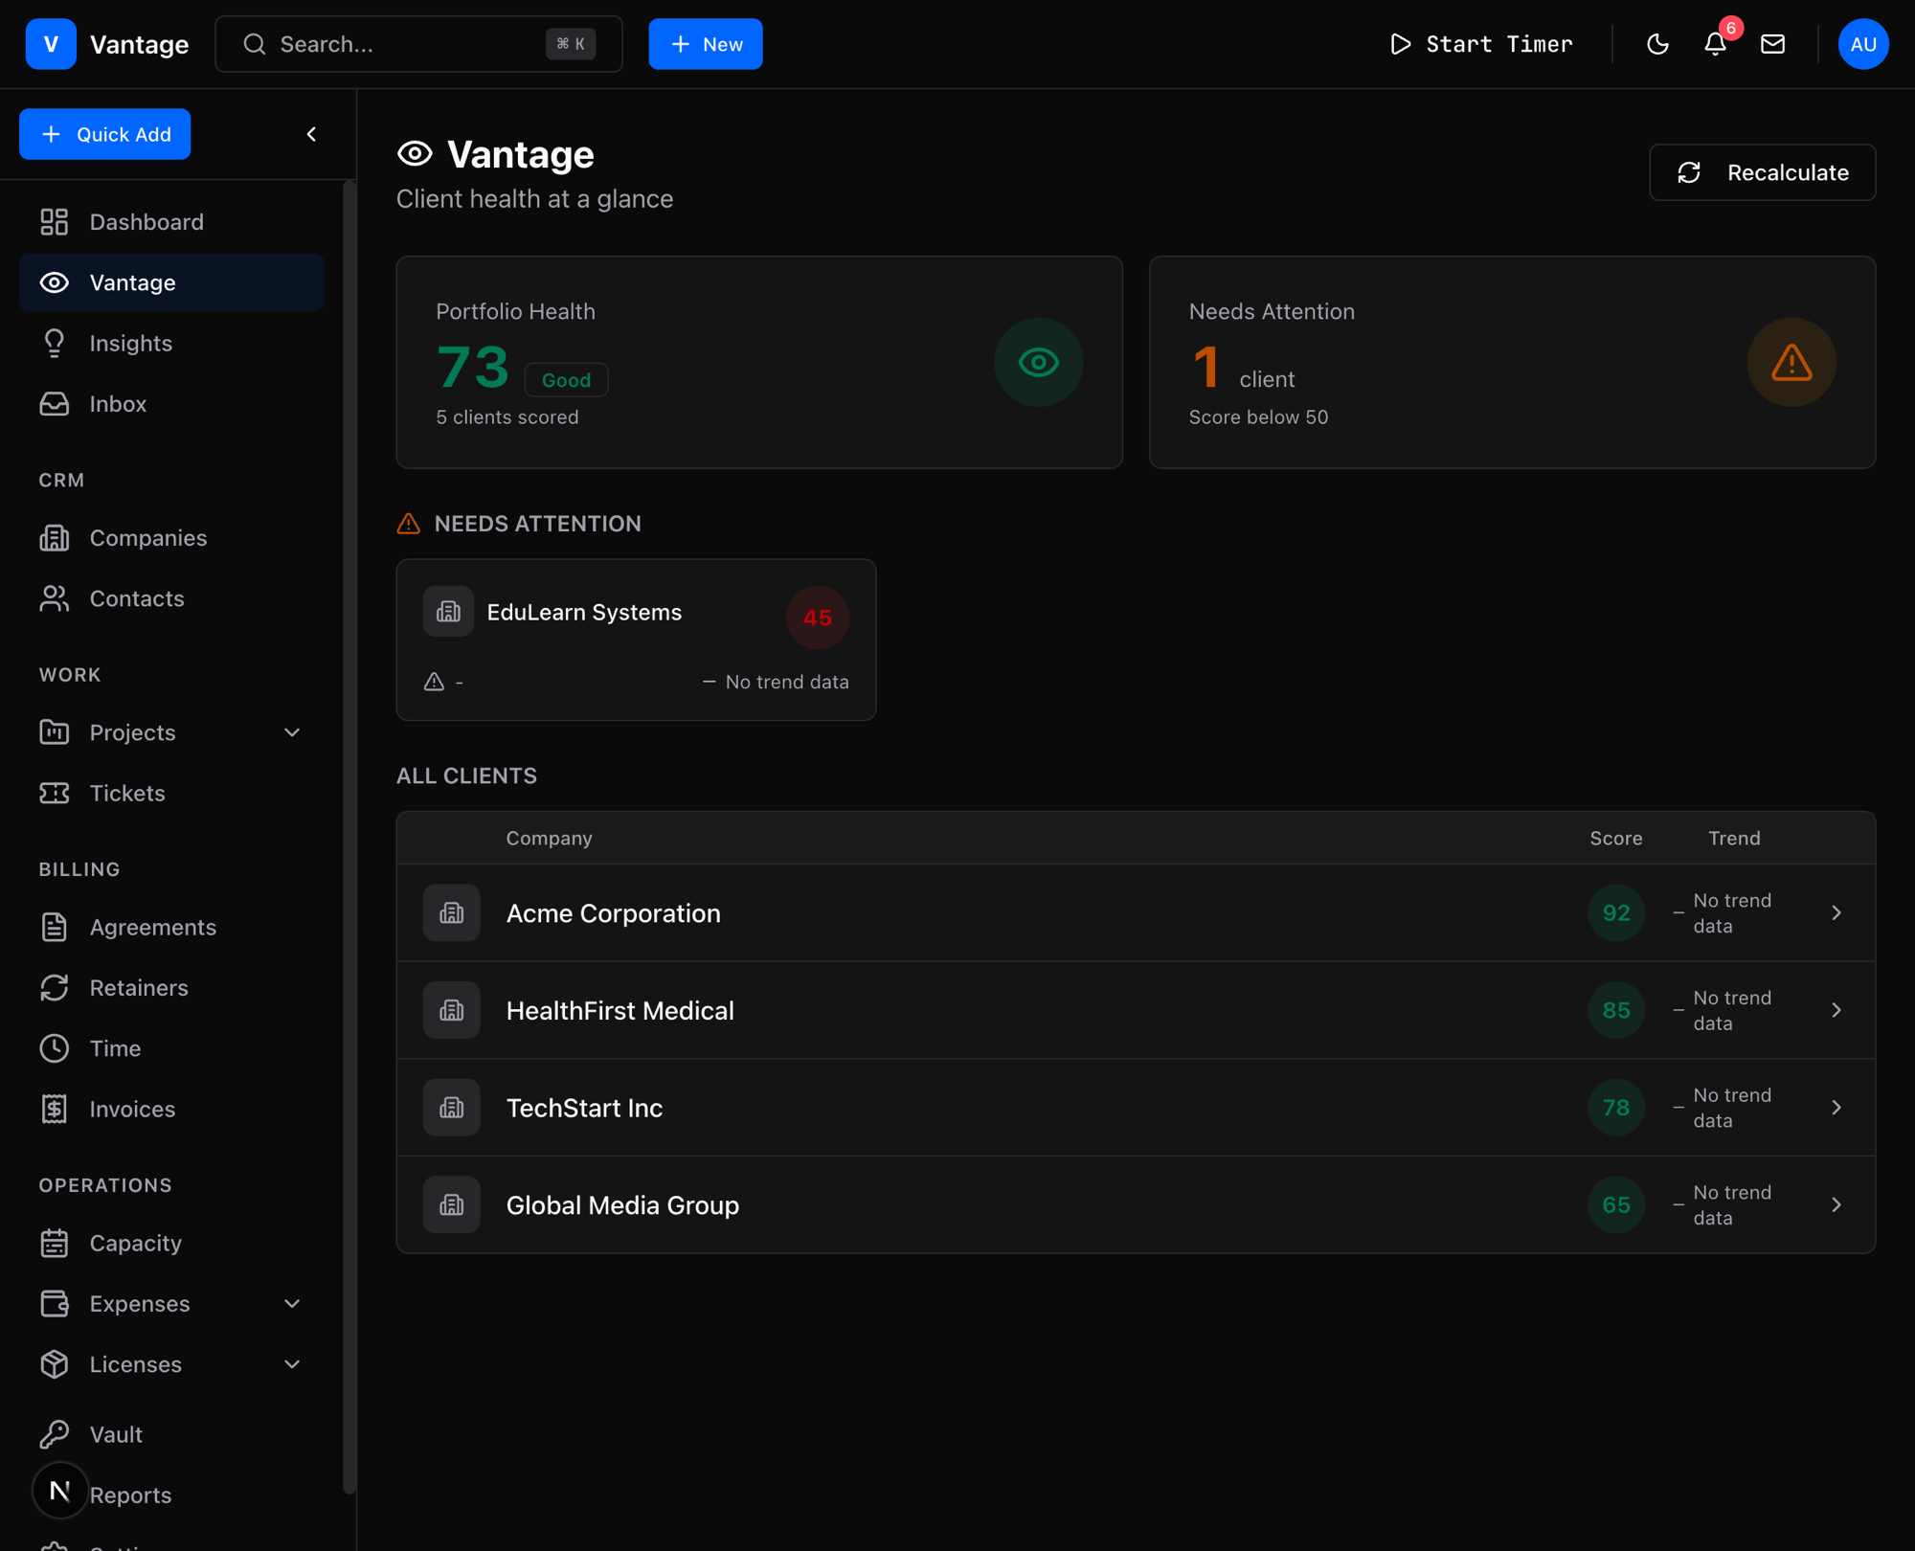The height and width of the screenshot is (1551, 1915).
Task: Click the orange warning icon in Needs Attention card
Action: pos(1791,363)
